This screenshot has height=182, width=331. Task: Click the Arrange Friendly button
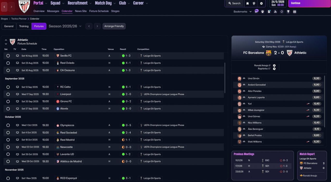pyautogui.click(x=114, y=26)
